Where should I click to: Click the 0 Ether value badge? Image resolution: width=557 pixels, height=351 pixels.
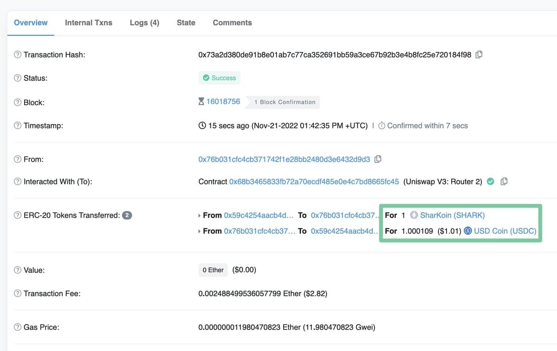click(x=213, y=270)
